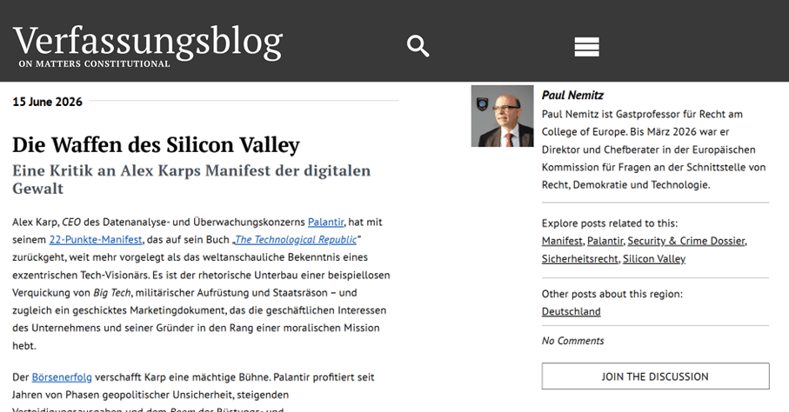Image resolution: width=789 pixels, height=412 pixels.
Task: Follow the Palantir link in article text
Action: pyautogui.click(x=325, y=222)
